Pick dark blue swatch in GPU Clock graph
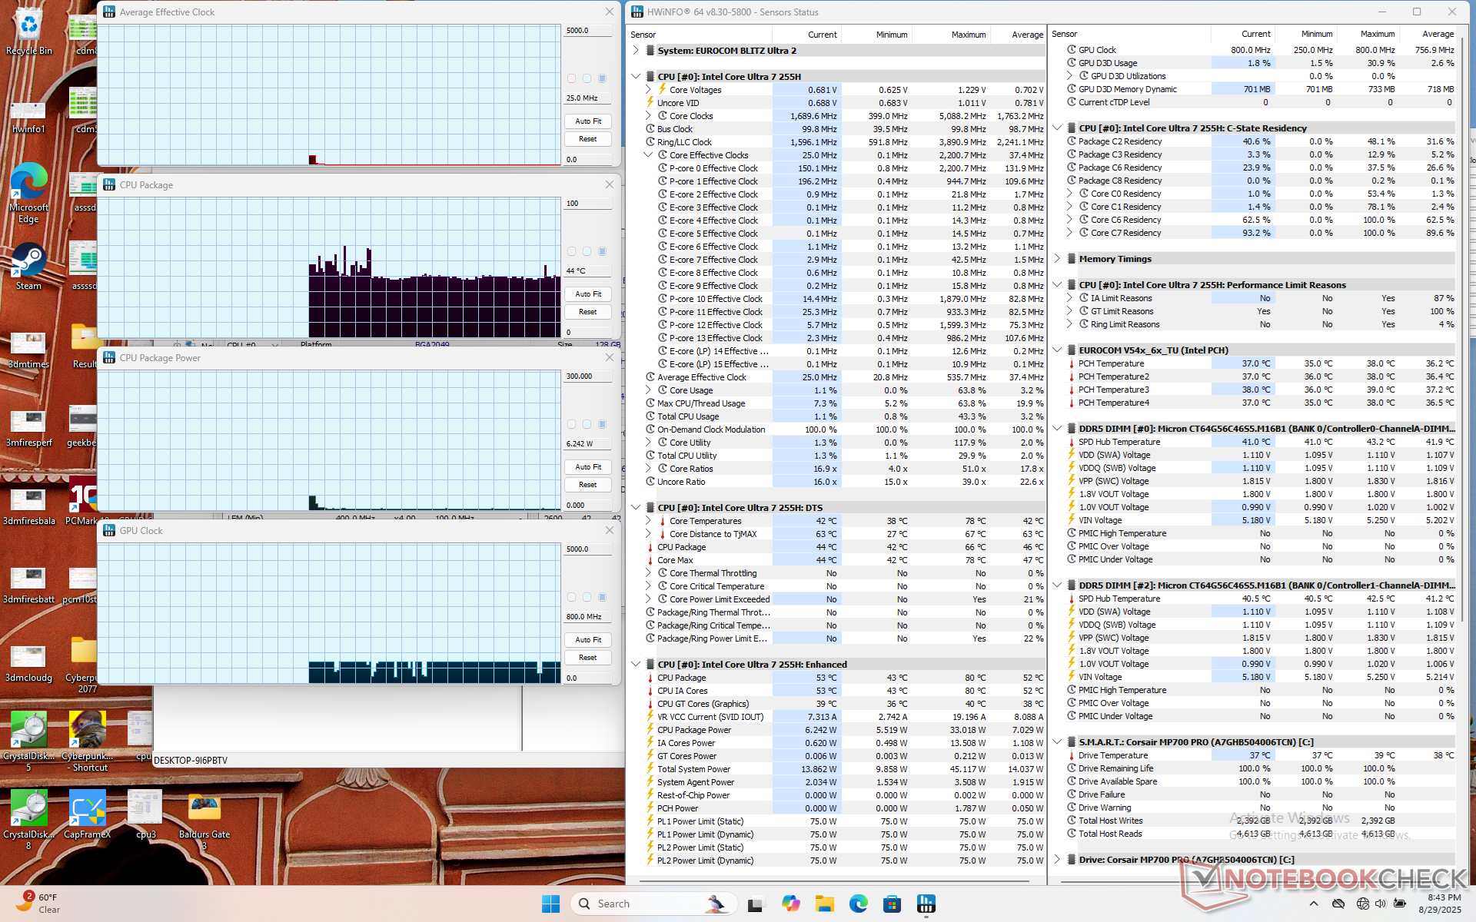Viewport: 1476px width, 922px height. coord(602,597)
